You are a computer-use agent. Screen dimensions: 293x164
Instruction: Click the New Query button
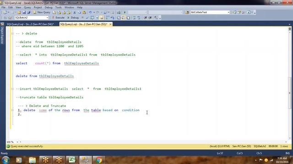42,12
